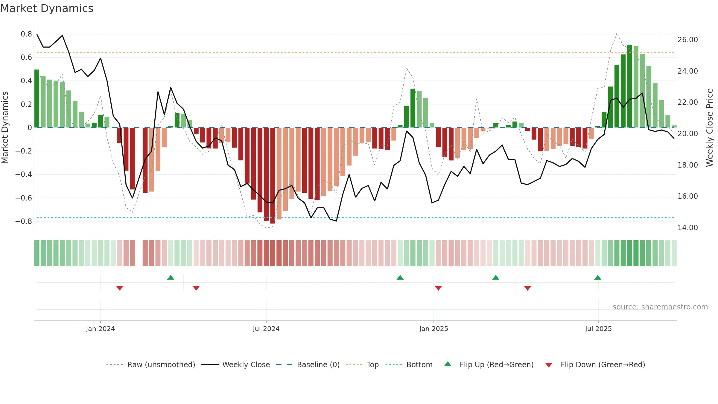Click the 22.00 right axis price label

(x=688, y=102)
